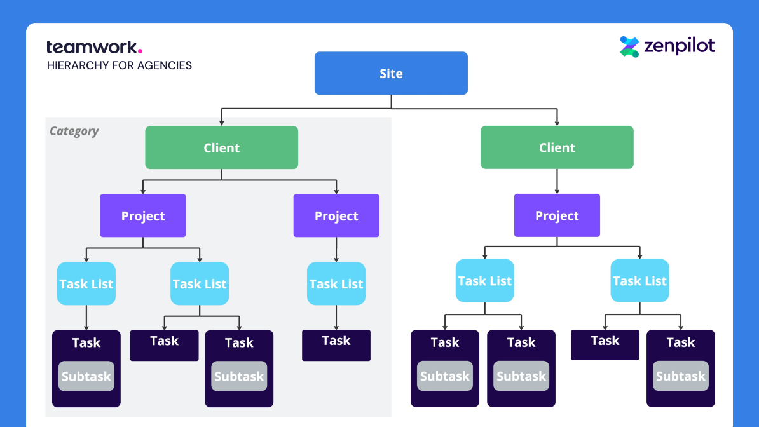This screenshot has height=427, width=759.
Task: Select the rightmost Task List box
Action: (639, 280)
